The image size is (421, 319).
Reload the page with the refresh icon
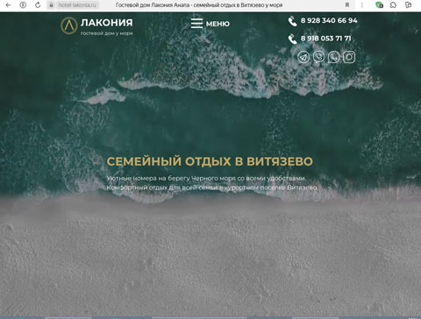pos(38,5)
